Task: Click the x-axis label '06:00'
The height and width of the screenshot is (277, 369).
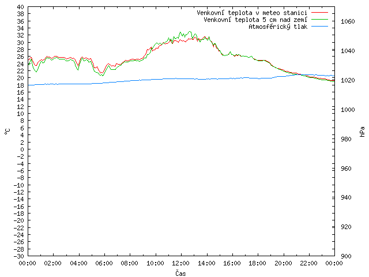Action: [104, 263]
